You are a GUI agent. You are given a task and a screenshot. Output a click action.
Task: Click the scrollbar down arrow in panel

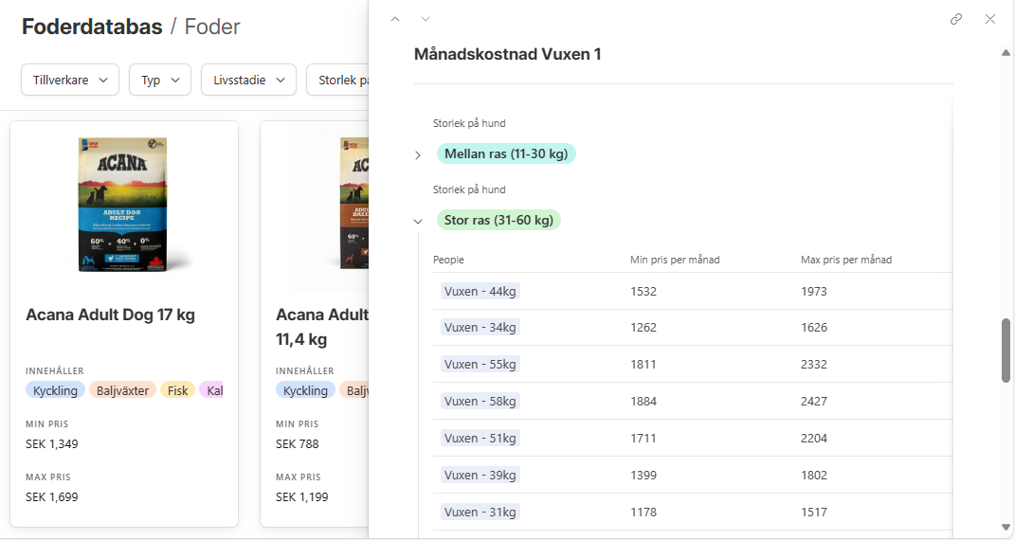tap(1006, 527)
